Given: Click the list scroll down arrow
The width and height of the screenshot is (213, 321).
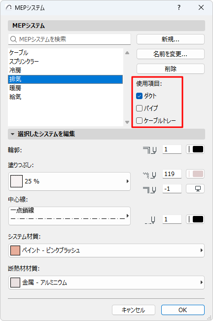Looking at the screenshot, I should [x=127, y=122].
